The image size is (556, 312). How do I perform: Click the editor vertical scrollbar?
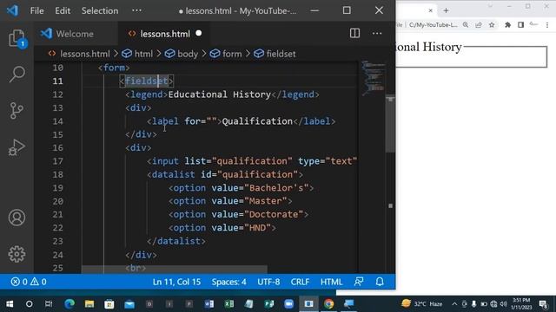tap(390, 124)
